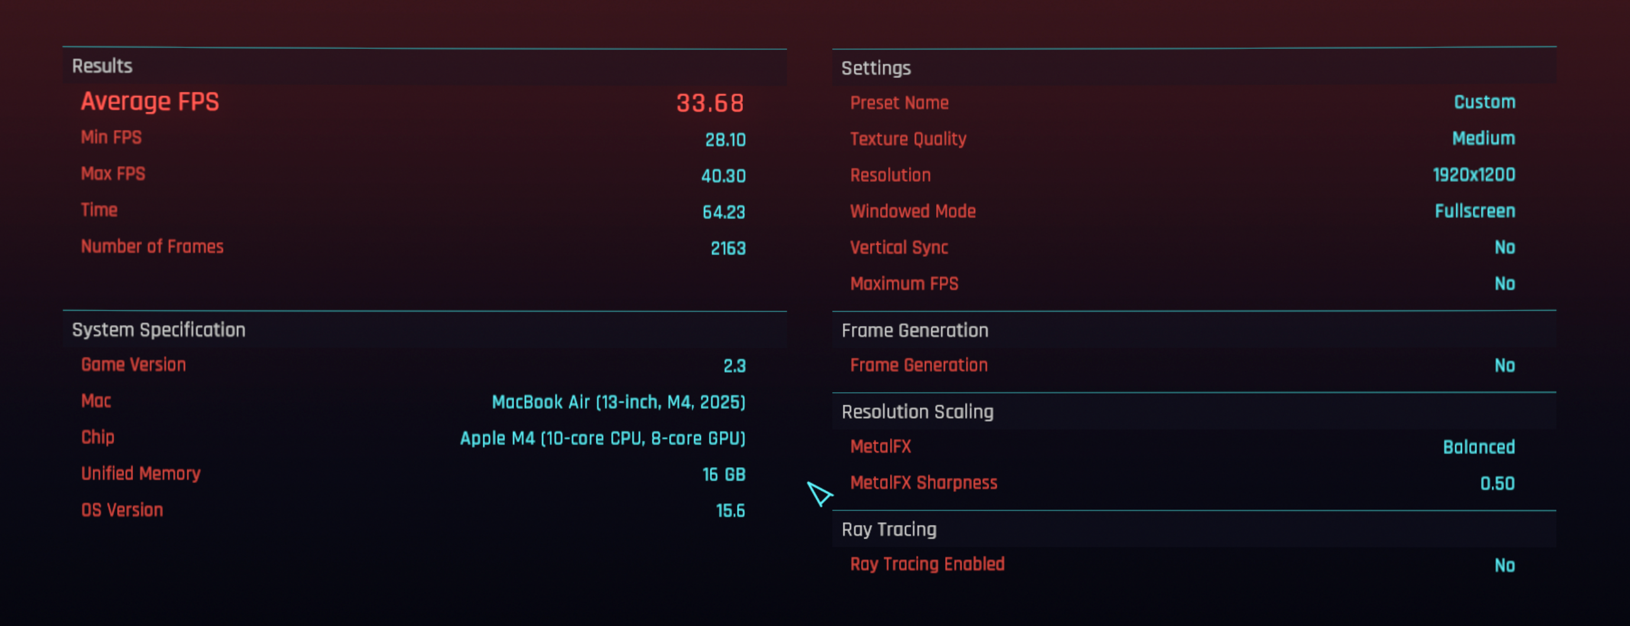Click the OS Version 15.6 value
This screenshot has height=626, width=1630.
[x=730, y=511]
